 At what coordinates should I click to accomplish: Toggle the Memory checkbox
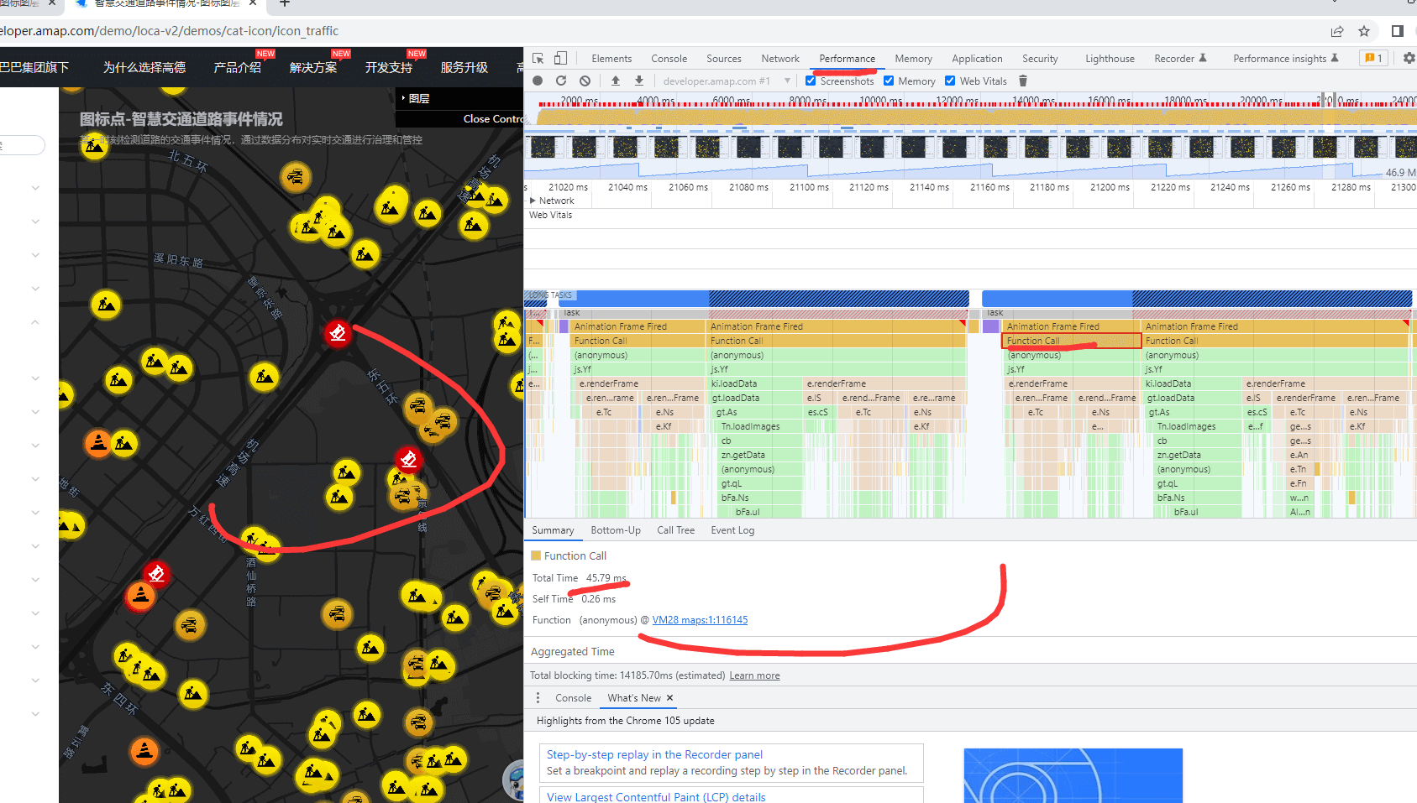coord(889,81)
